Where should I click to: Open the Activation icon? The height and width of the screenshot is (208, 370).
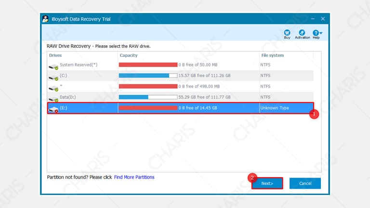[302, 33]
